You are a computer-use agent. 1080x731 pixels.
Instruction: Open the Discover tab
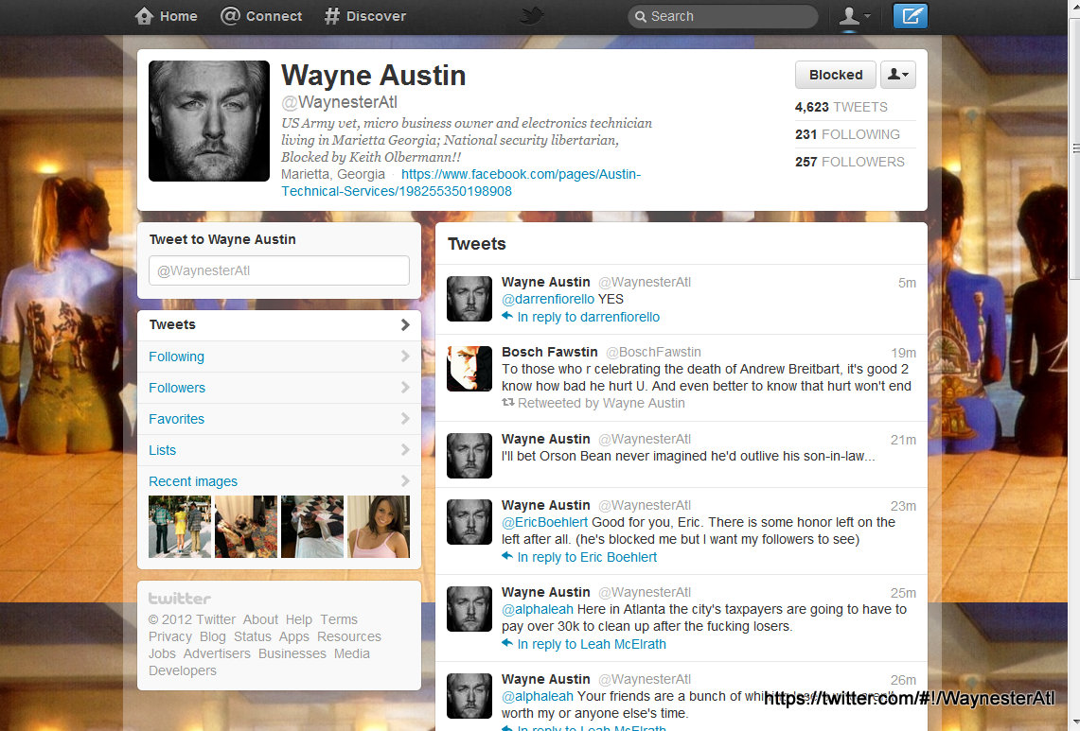[365, 16]
